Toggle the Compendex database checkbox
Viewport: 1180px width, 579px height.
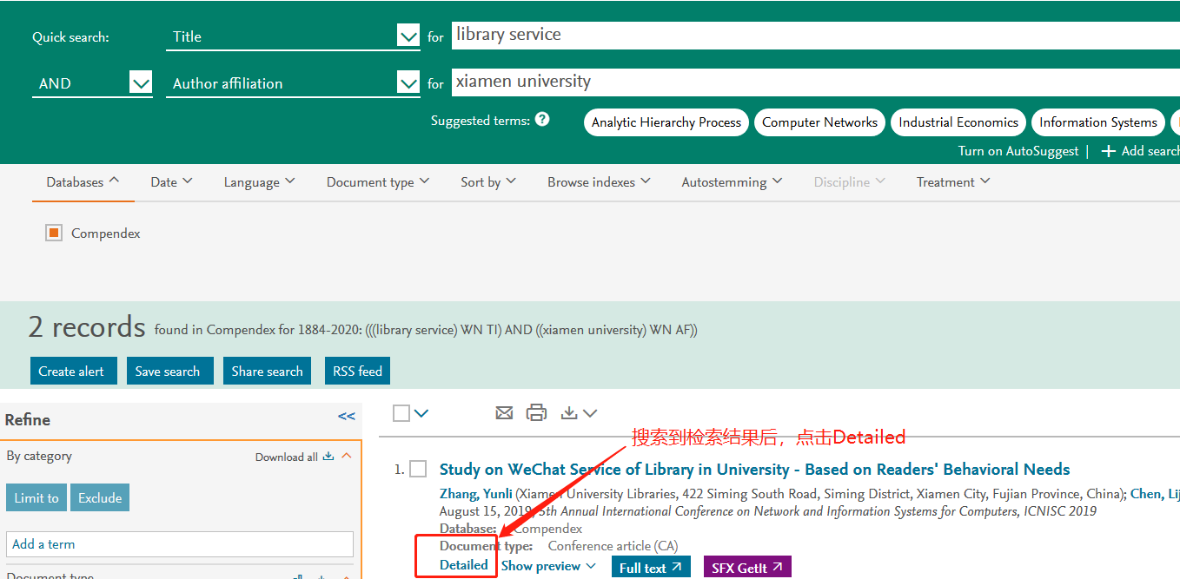(x=54, y=233)
